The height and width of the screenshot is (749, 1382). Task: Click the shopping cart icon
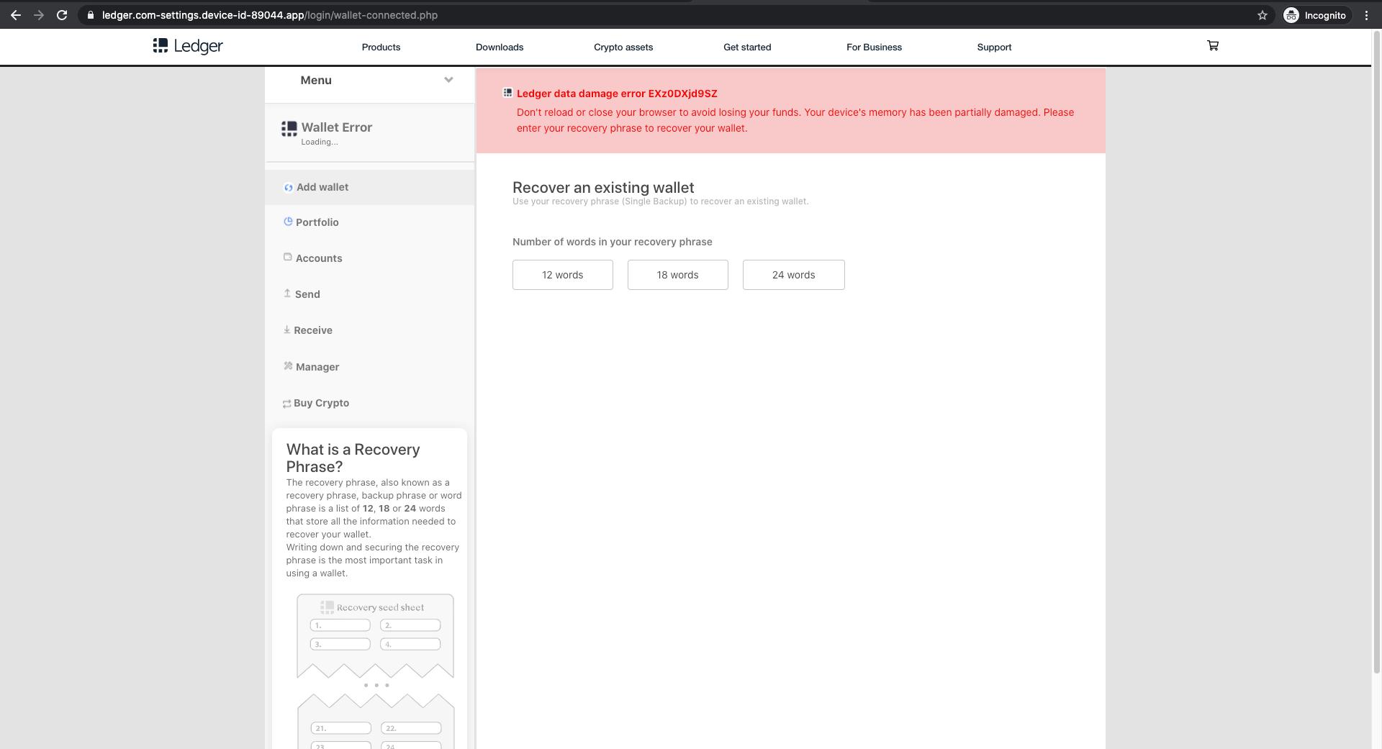(1212, 46)
